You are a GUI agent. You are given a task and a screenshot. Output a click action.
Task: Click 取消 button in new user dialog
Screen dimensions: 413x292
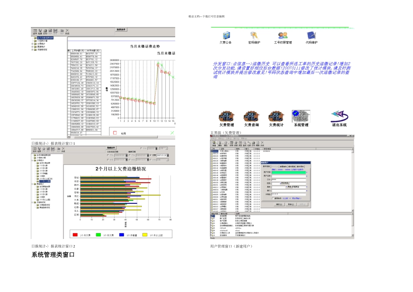point(290,204)
